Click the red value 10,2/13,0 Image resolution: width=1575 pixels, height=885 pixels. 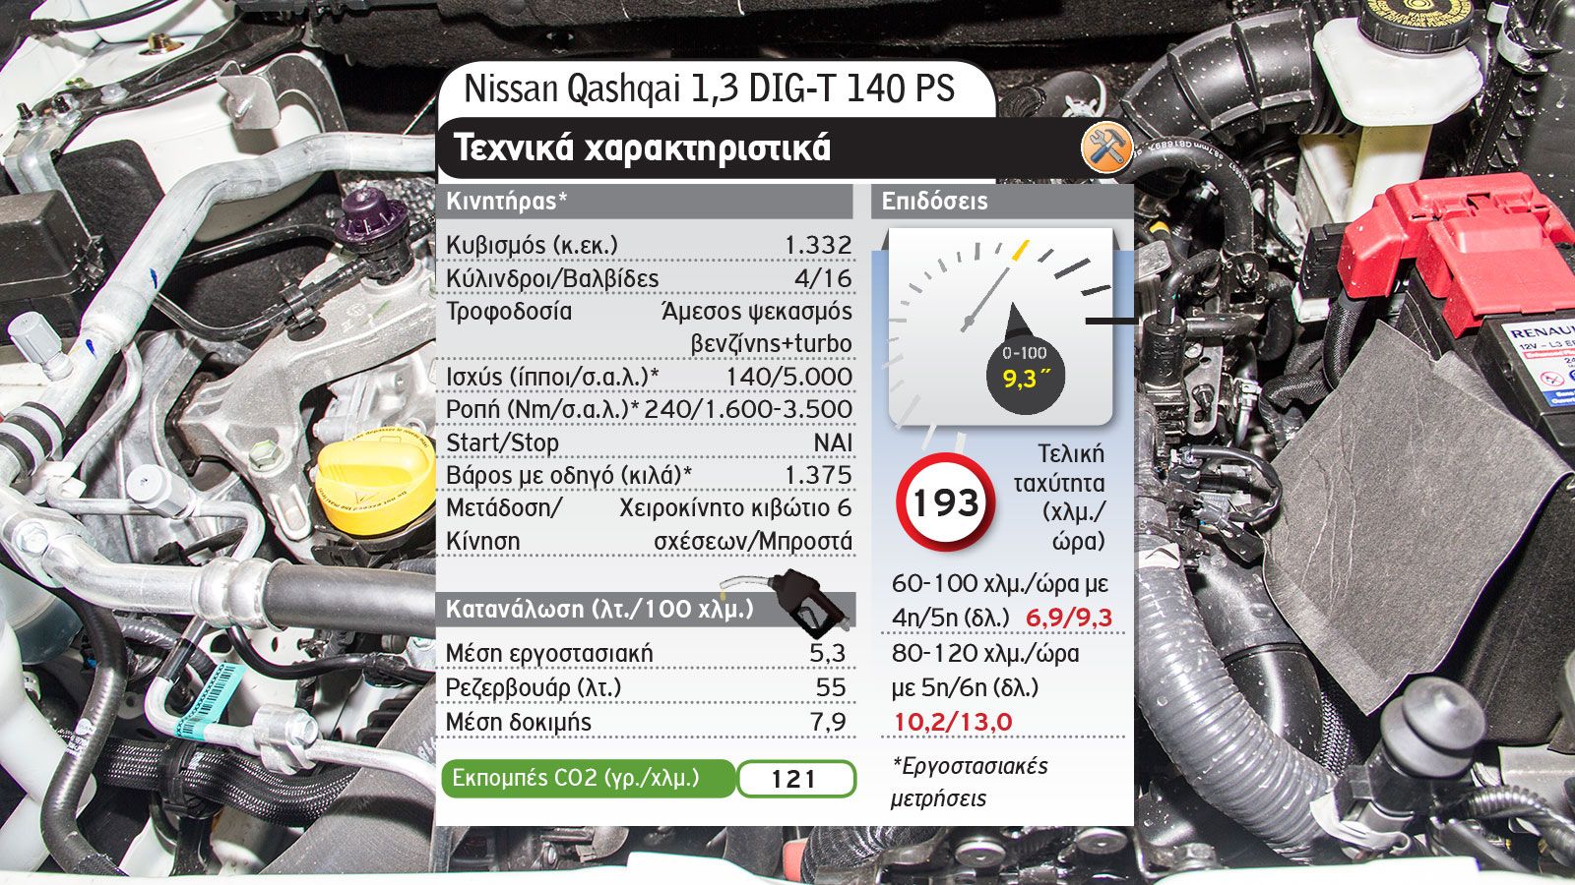[x=952, y=722]
